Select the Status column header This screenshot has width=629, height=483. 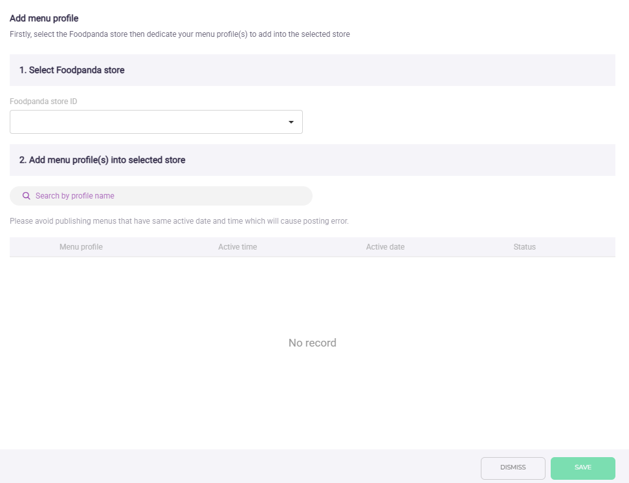tap(524, 247)
